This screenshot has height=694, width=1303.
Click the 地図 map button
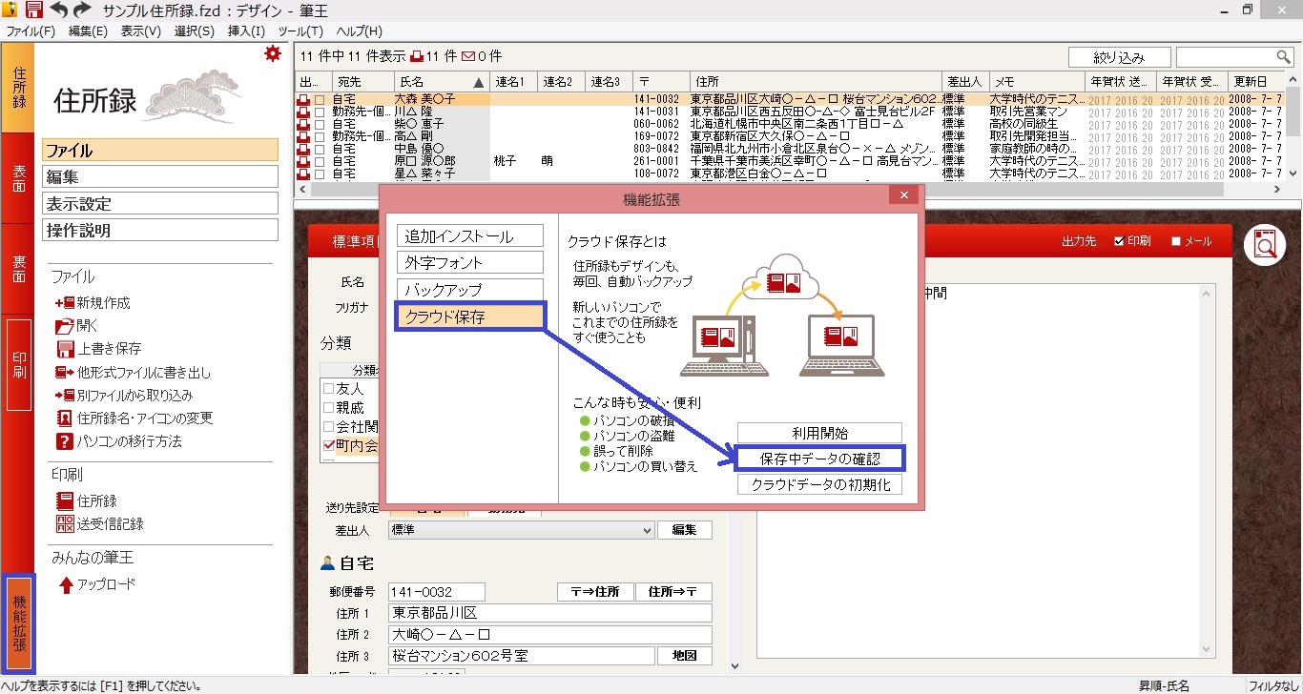pos(685,656)
